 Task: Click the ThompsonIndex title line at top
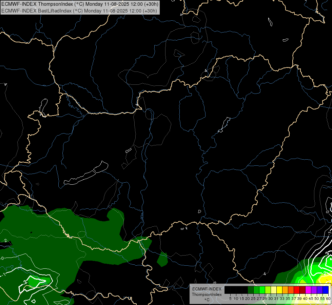(x=80, y=4)
